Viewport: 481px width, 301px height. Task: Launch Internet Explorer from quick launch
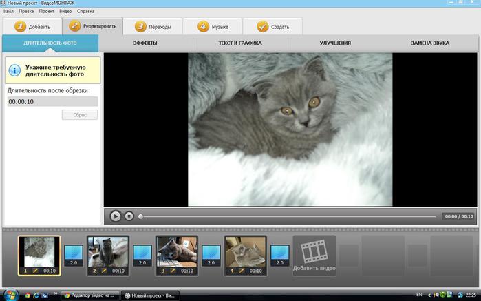pyautogui.click(x=36, y=295)
